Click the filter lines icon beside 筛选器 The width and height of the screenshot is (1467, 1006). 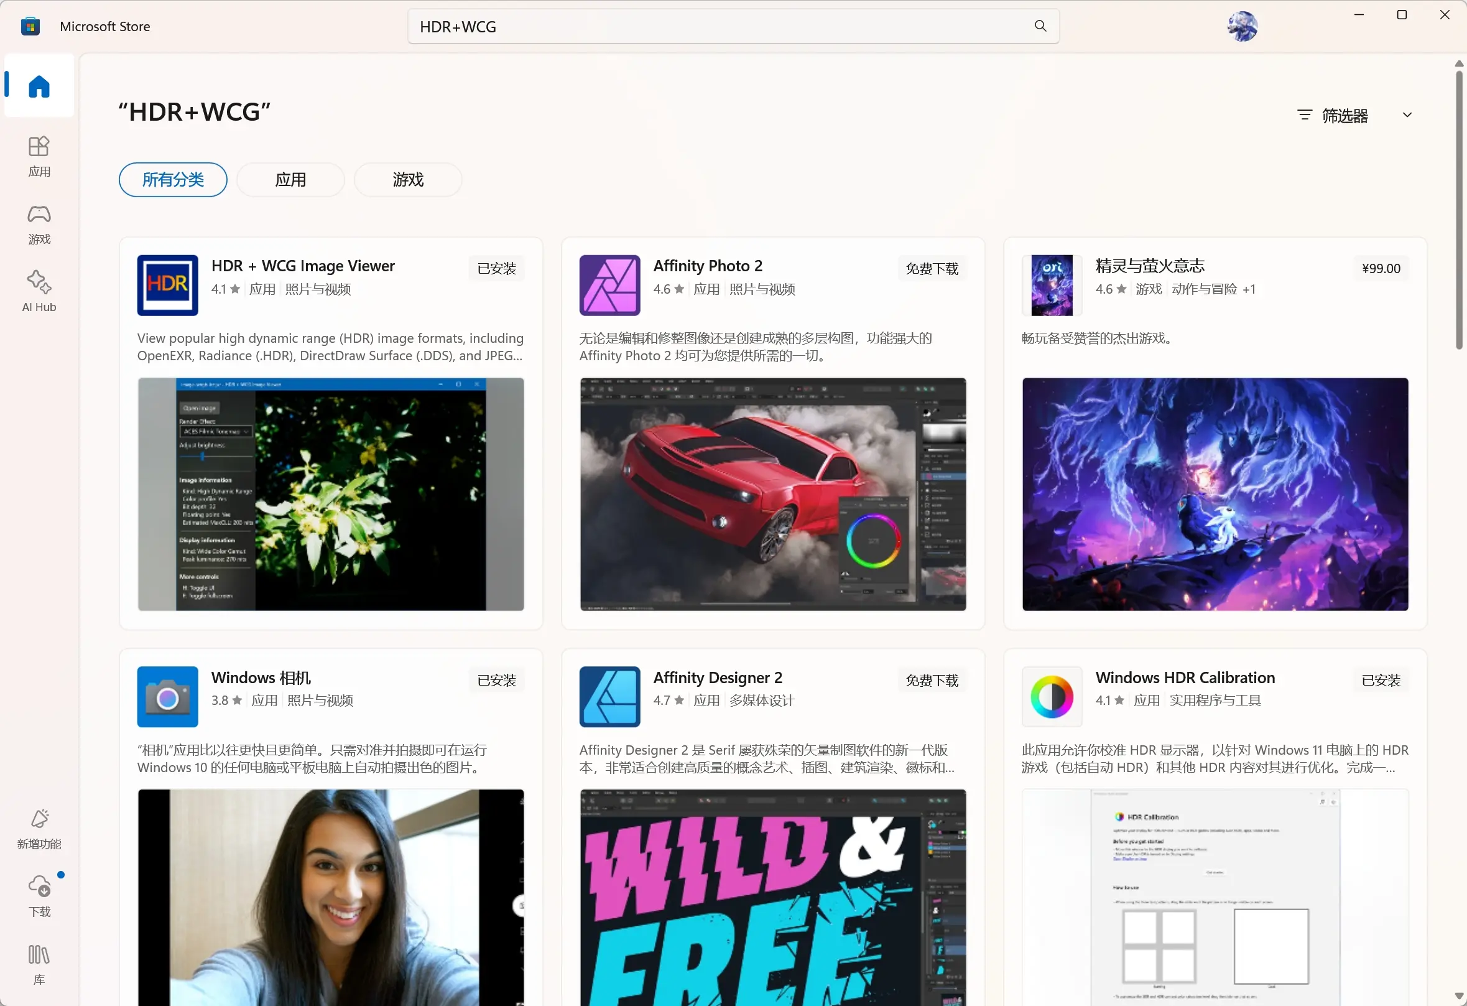(1304, 115)
